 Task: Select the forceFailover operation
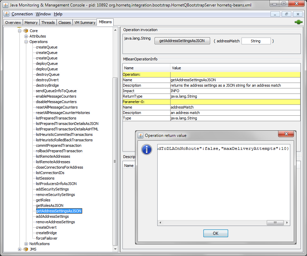(47, 238)
